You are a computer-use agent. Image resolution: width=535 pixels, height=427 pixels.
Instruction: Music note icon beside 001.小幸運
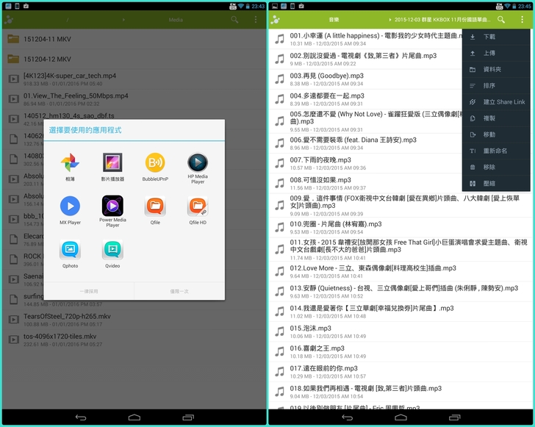pyautogui.click(x=279, y=39)
